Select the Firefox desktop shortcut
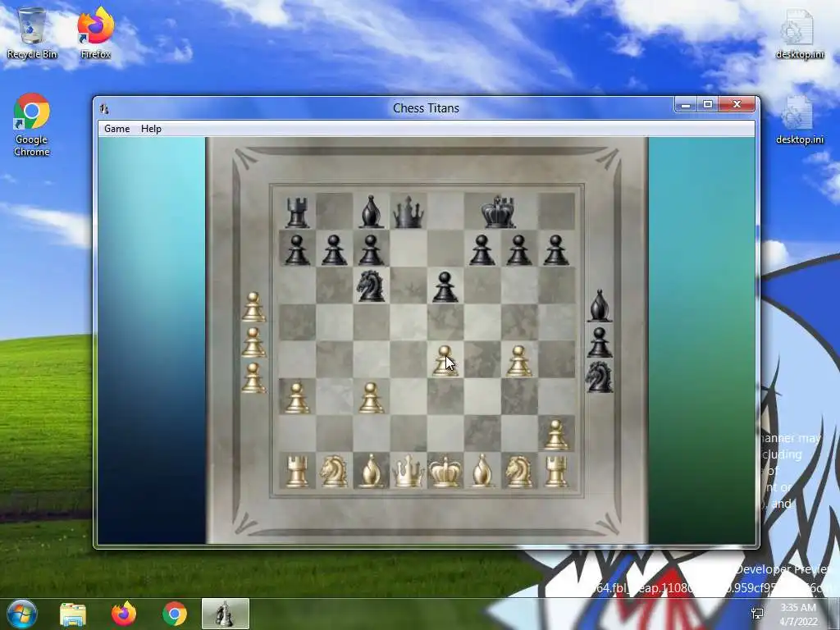This screenshot has width=840, height=630. pyautogui.click(x=96, y=33)
